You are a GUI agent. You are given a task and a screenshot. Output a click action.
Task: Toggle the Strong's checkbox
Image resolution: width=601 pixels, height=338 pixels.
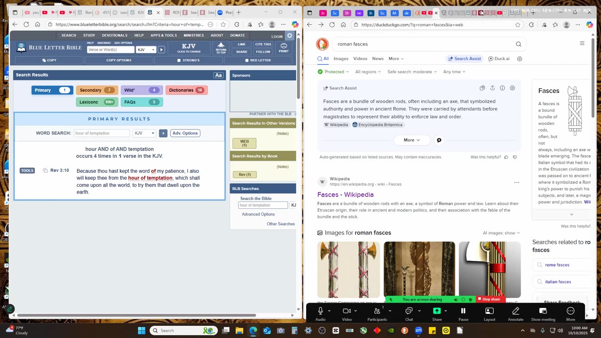tap(179, 61)
